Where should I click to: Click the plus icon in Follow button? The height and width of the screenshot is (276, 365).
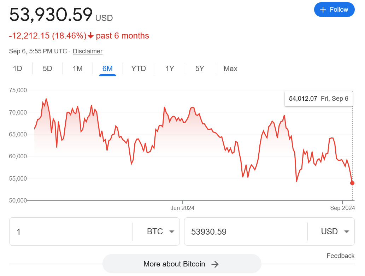323,10
